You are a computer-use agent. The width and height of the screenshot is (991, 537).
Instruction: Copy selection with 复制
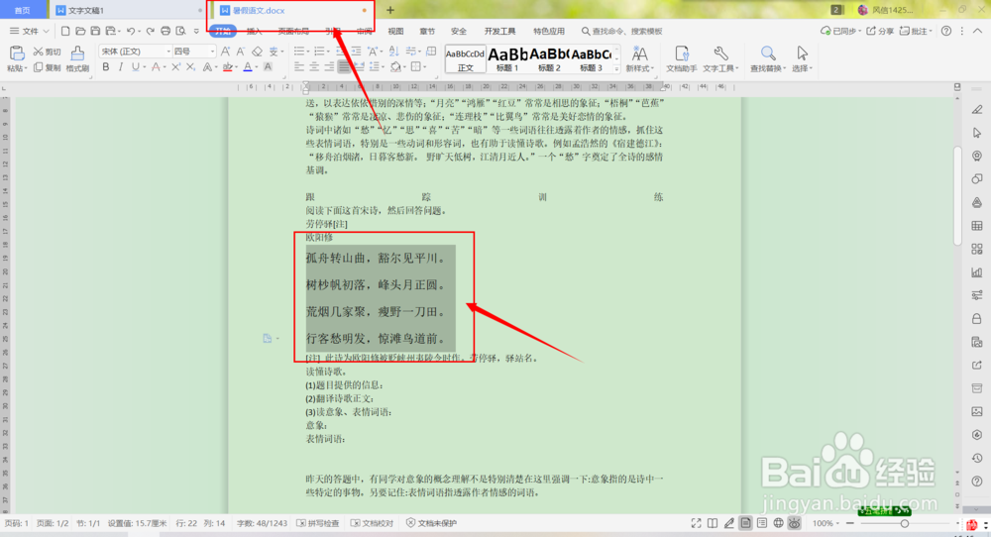[48, 67]
